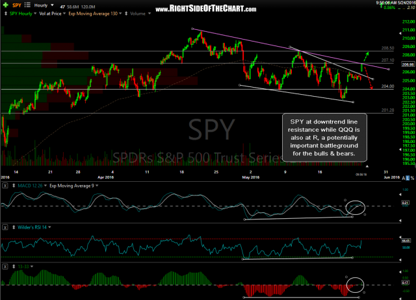This screenshot has width=416, height=300.
Task: Open the watchlist icon beside SPY symbol
Action: pyautogui.click(x=27, y=5)
